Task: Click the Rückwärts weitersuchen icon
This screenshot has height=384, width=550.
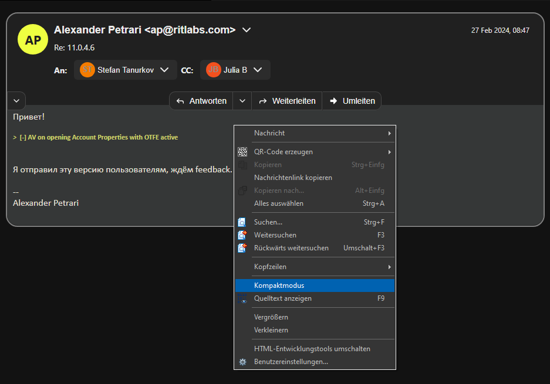Action: point(242,248)
